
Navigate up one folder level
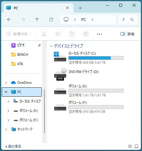click(x=37, y=20)
